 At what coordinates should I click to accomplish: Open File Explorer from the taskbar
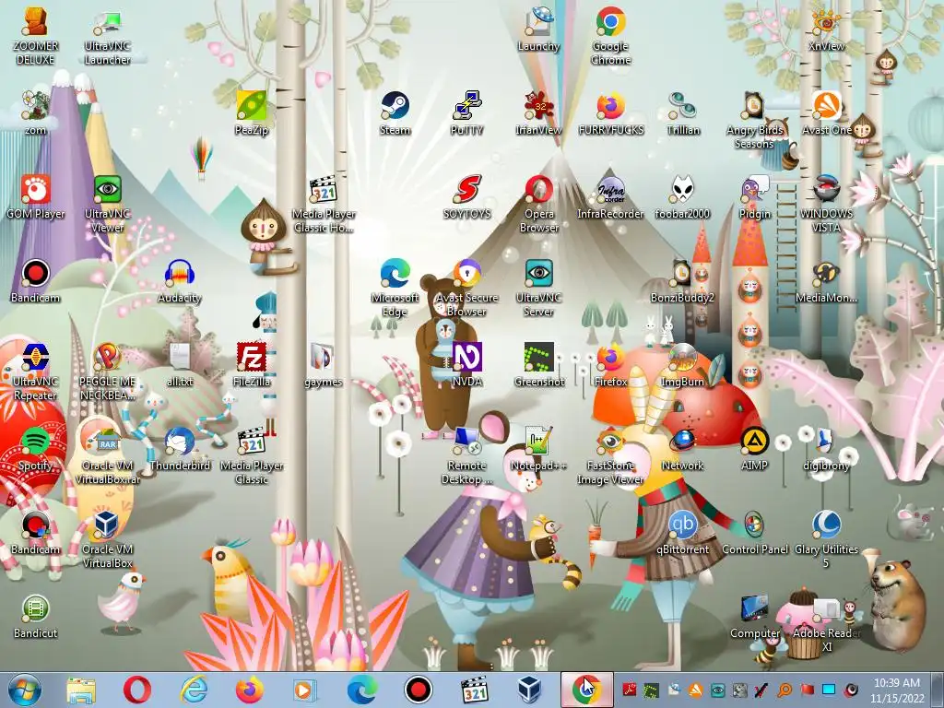click(81, 690)
